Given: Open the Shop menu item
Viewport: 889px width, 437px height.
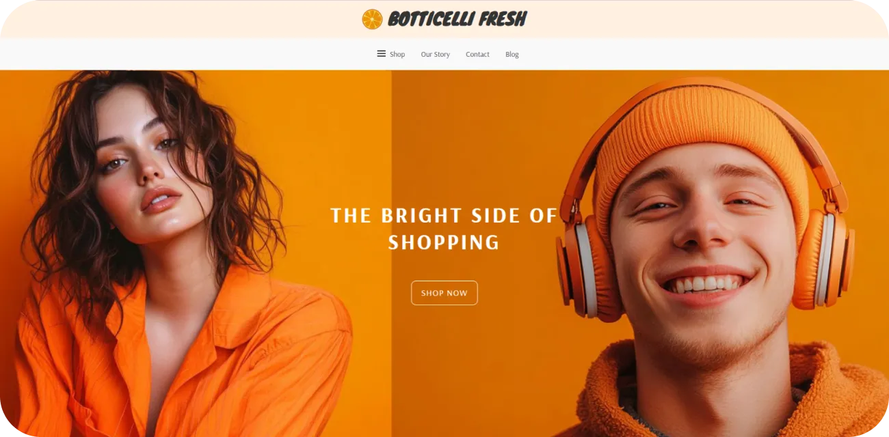Looking at the screenshot, I should pos(397,55).
